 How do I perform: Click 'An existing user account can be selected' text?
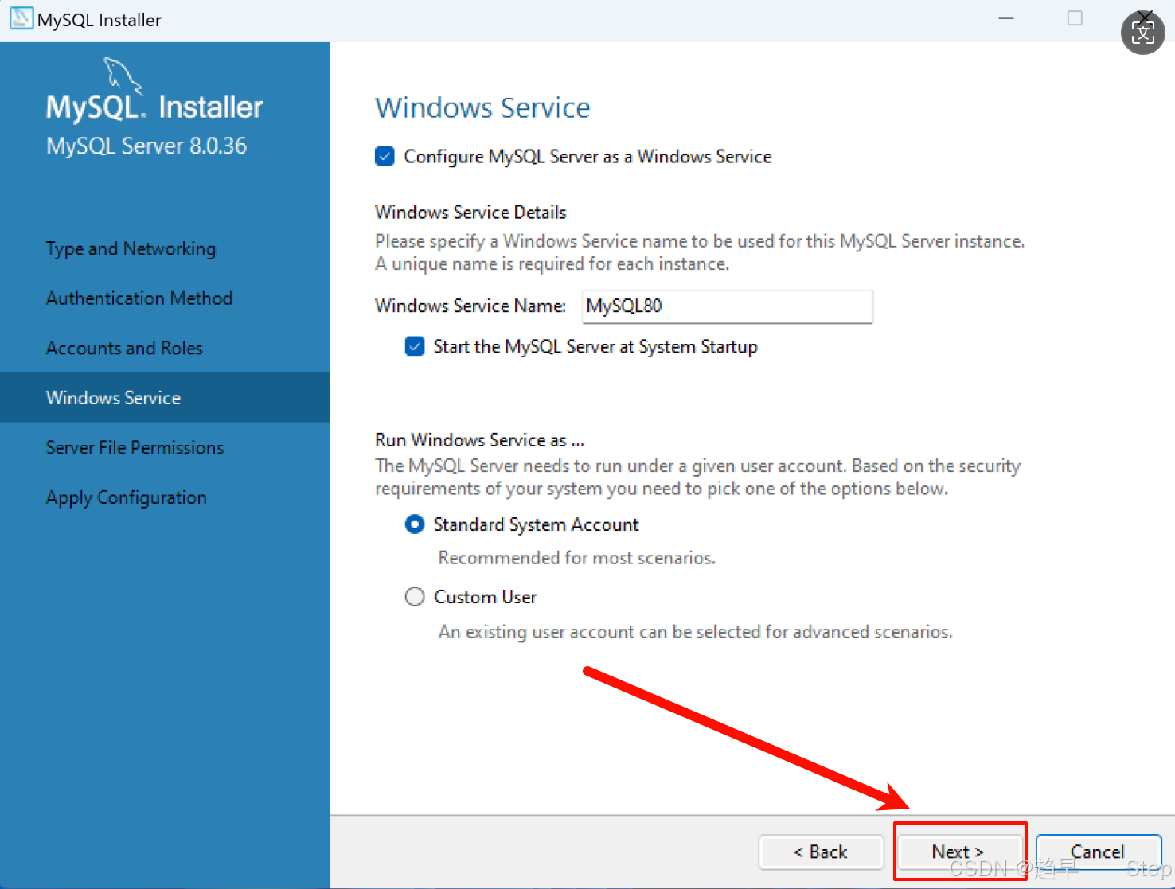pyautogui.click(x=695, y=632)
